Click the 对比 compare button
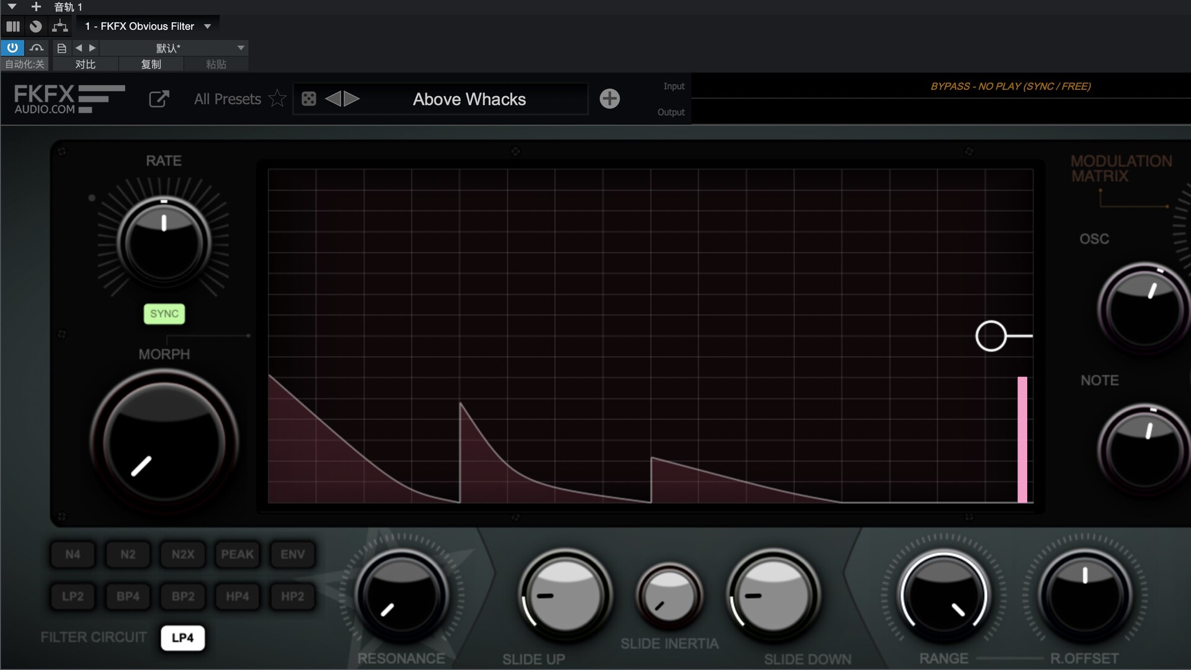The width and height of the screenshot is (1191, 670). coord(86,64)
